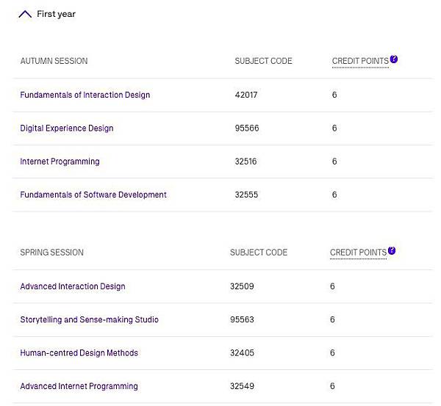
Task: Click subject code 95566
Action: click(246, 128)
